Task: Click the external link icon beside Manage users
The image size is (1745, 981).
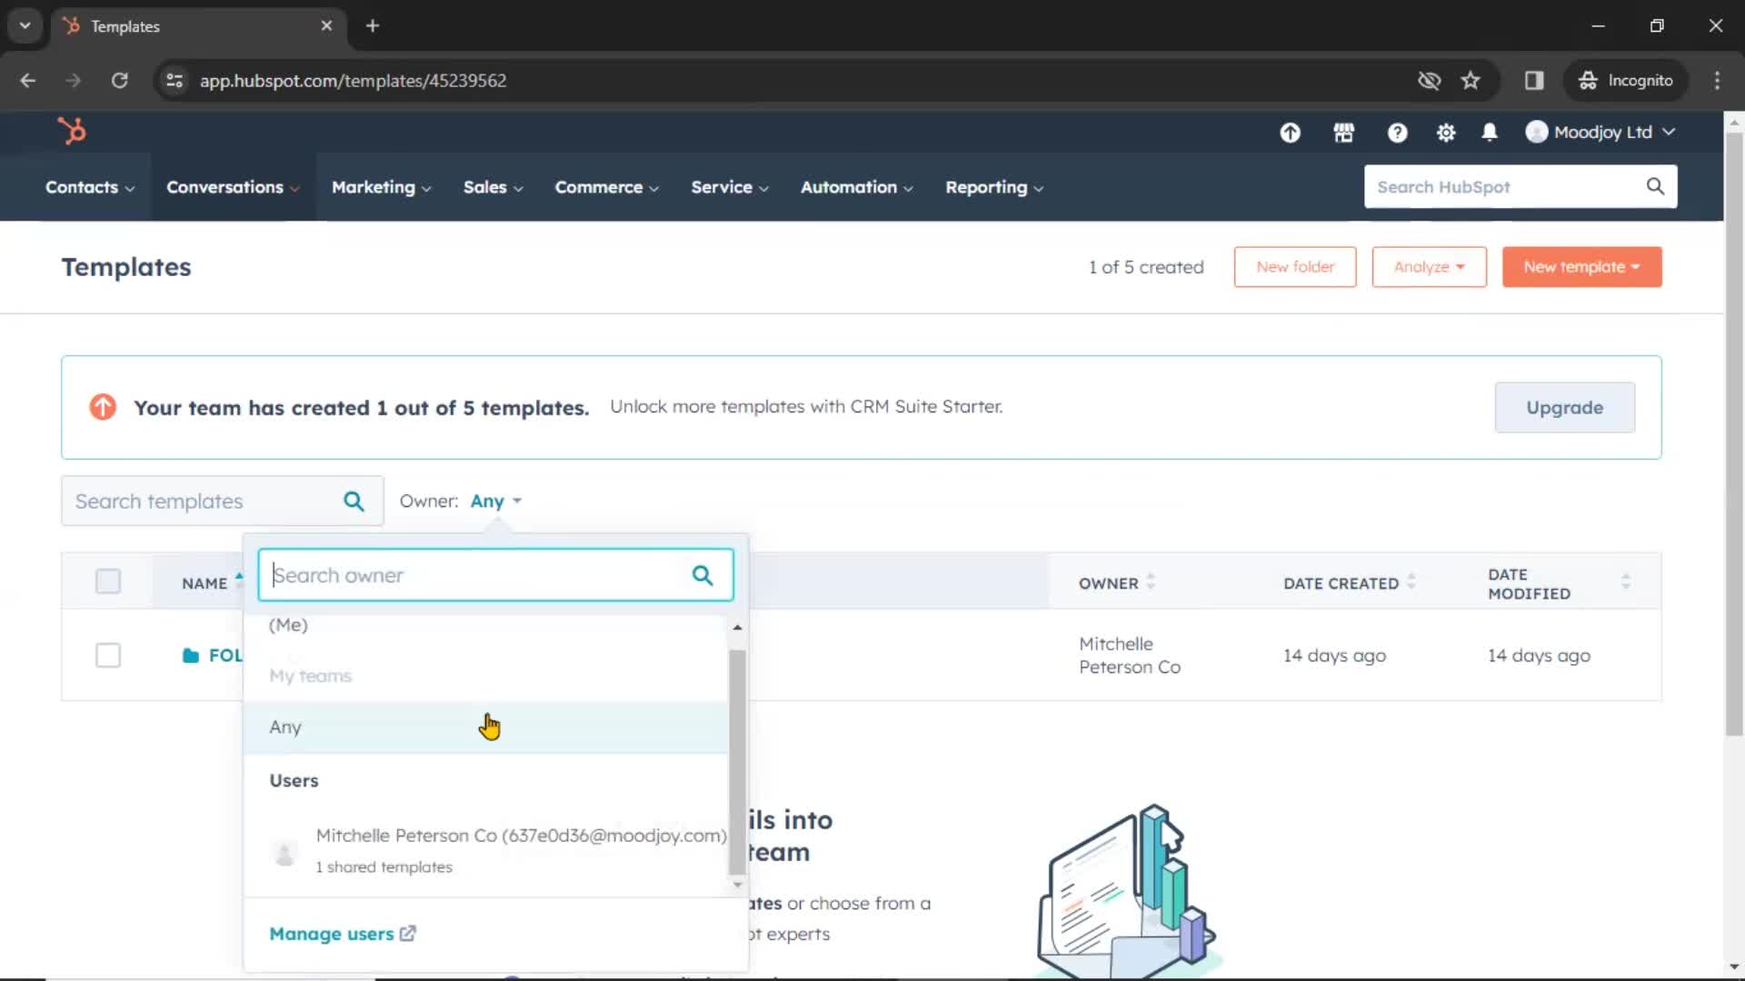Action: tap(408, 933)
